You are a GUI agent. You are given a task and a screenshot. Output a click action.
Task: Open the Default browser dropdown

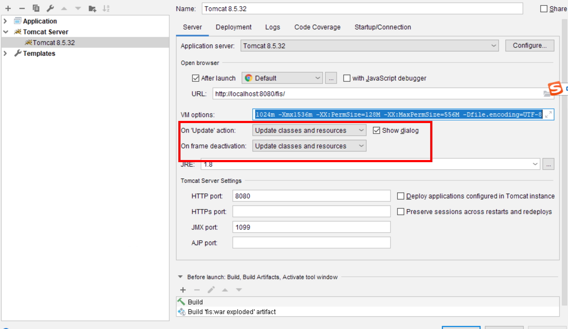point(282,78)
